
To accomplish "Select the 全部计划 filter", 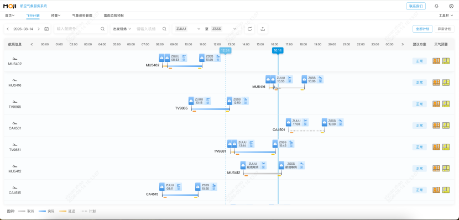I will (x=423, y=29).
